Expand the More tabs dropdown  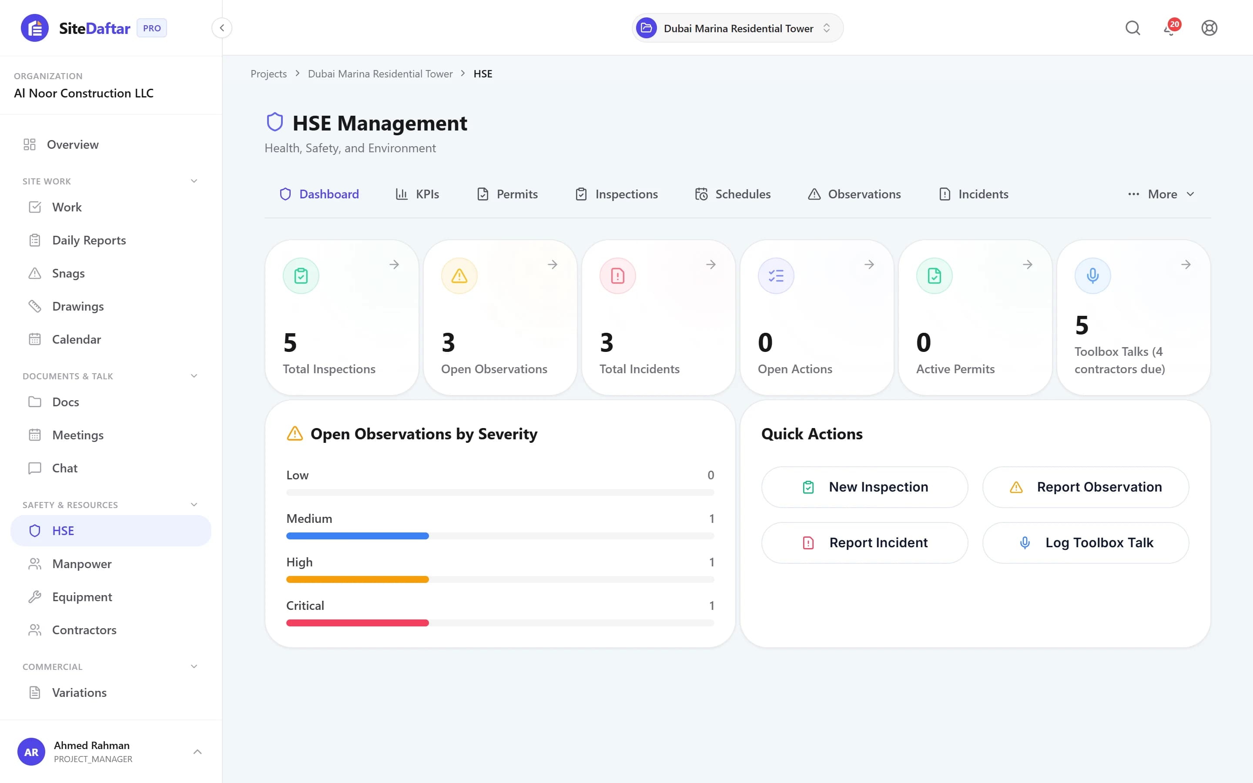1161,194
